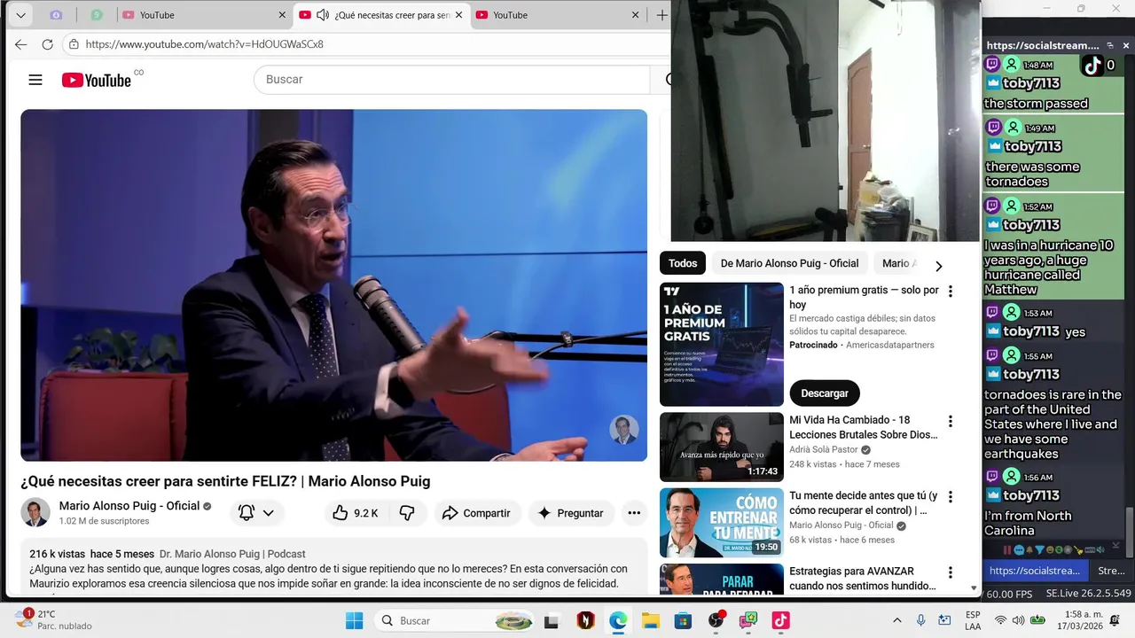This screenshot has height=638, width=1135.
Task: Click the Descargar button on the ad
Action: click(825, 393)
